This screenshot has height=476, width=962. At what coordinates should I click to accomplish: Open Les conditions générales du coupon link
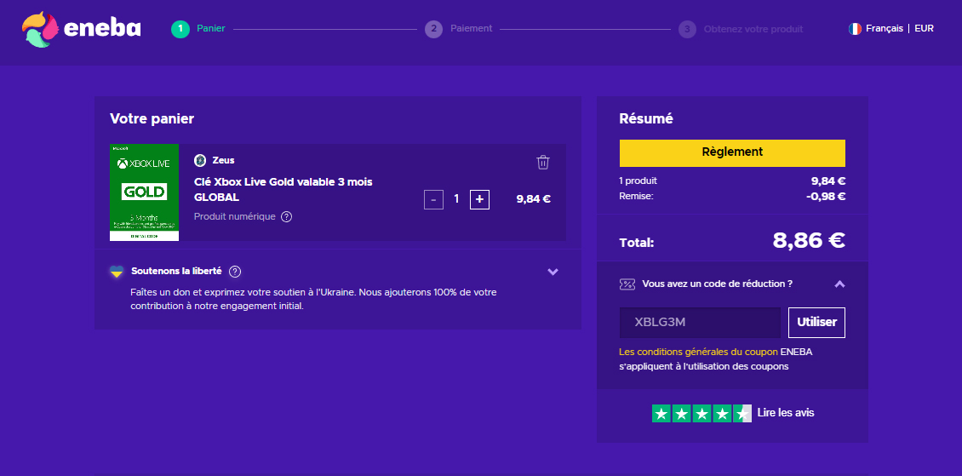698,352
